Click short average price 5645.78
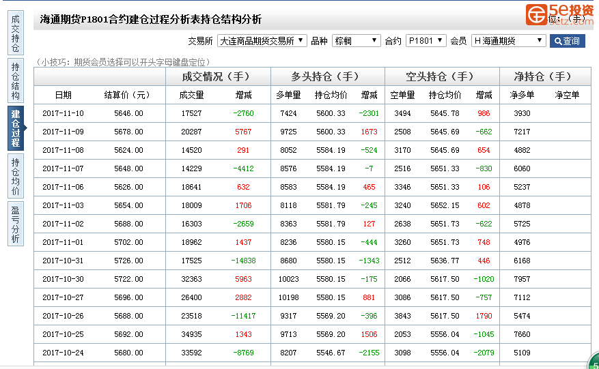The height and width of the screenshot is (369, 599). 445,113
